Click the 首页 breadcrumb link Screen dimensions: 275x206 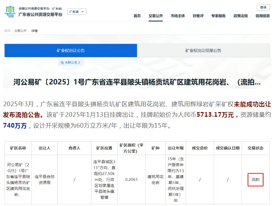[x=7, y=31]
